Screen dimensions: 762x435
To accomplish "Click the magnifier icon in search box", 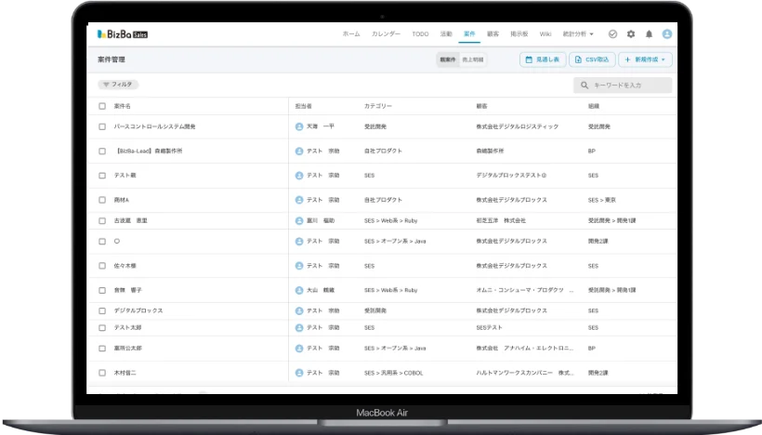I will pos(585,86).
